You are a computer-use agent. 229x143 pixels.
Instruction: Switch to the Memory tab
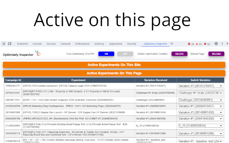[x=99, y=44]
